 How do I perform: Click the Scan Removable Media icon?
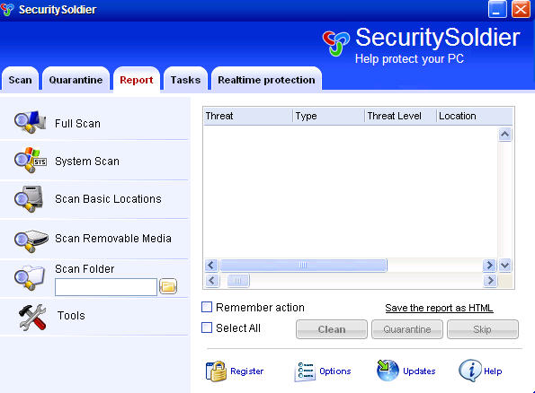[x=31, y=240]
